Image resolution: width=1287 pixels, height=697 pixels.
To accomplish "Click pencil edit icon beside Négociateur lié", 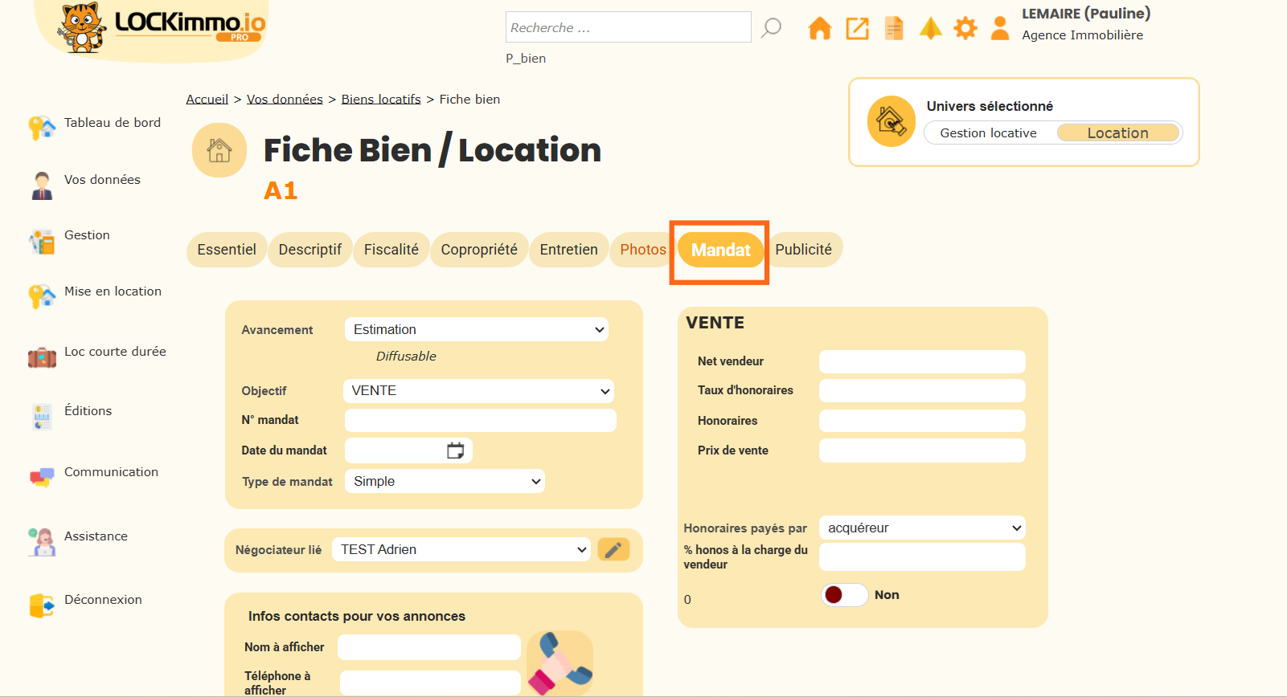I will (613, 550).
